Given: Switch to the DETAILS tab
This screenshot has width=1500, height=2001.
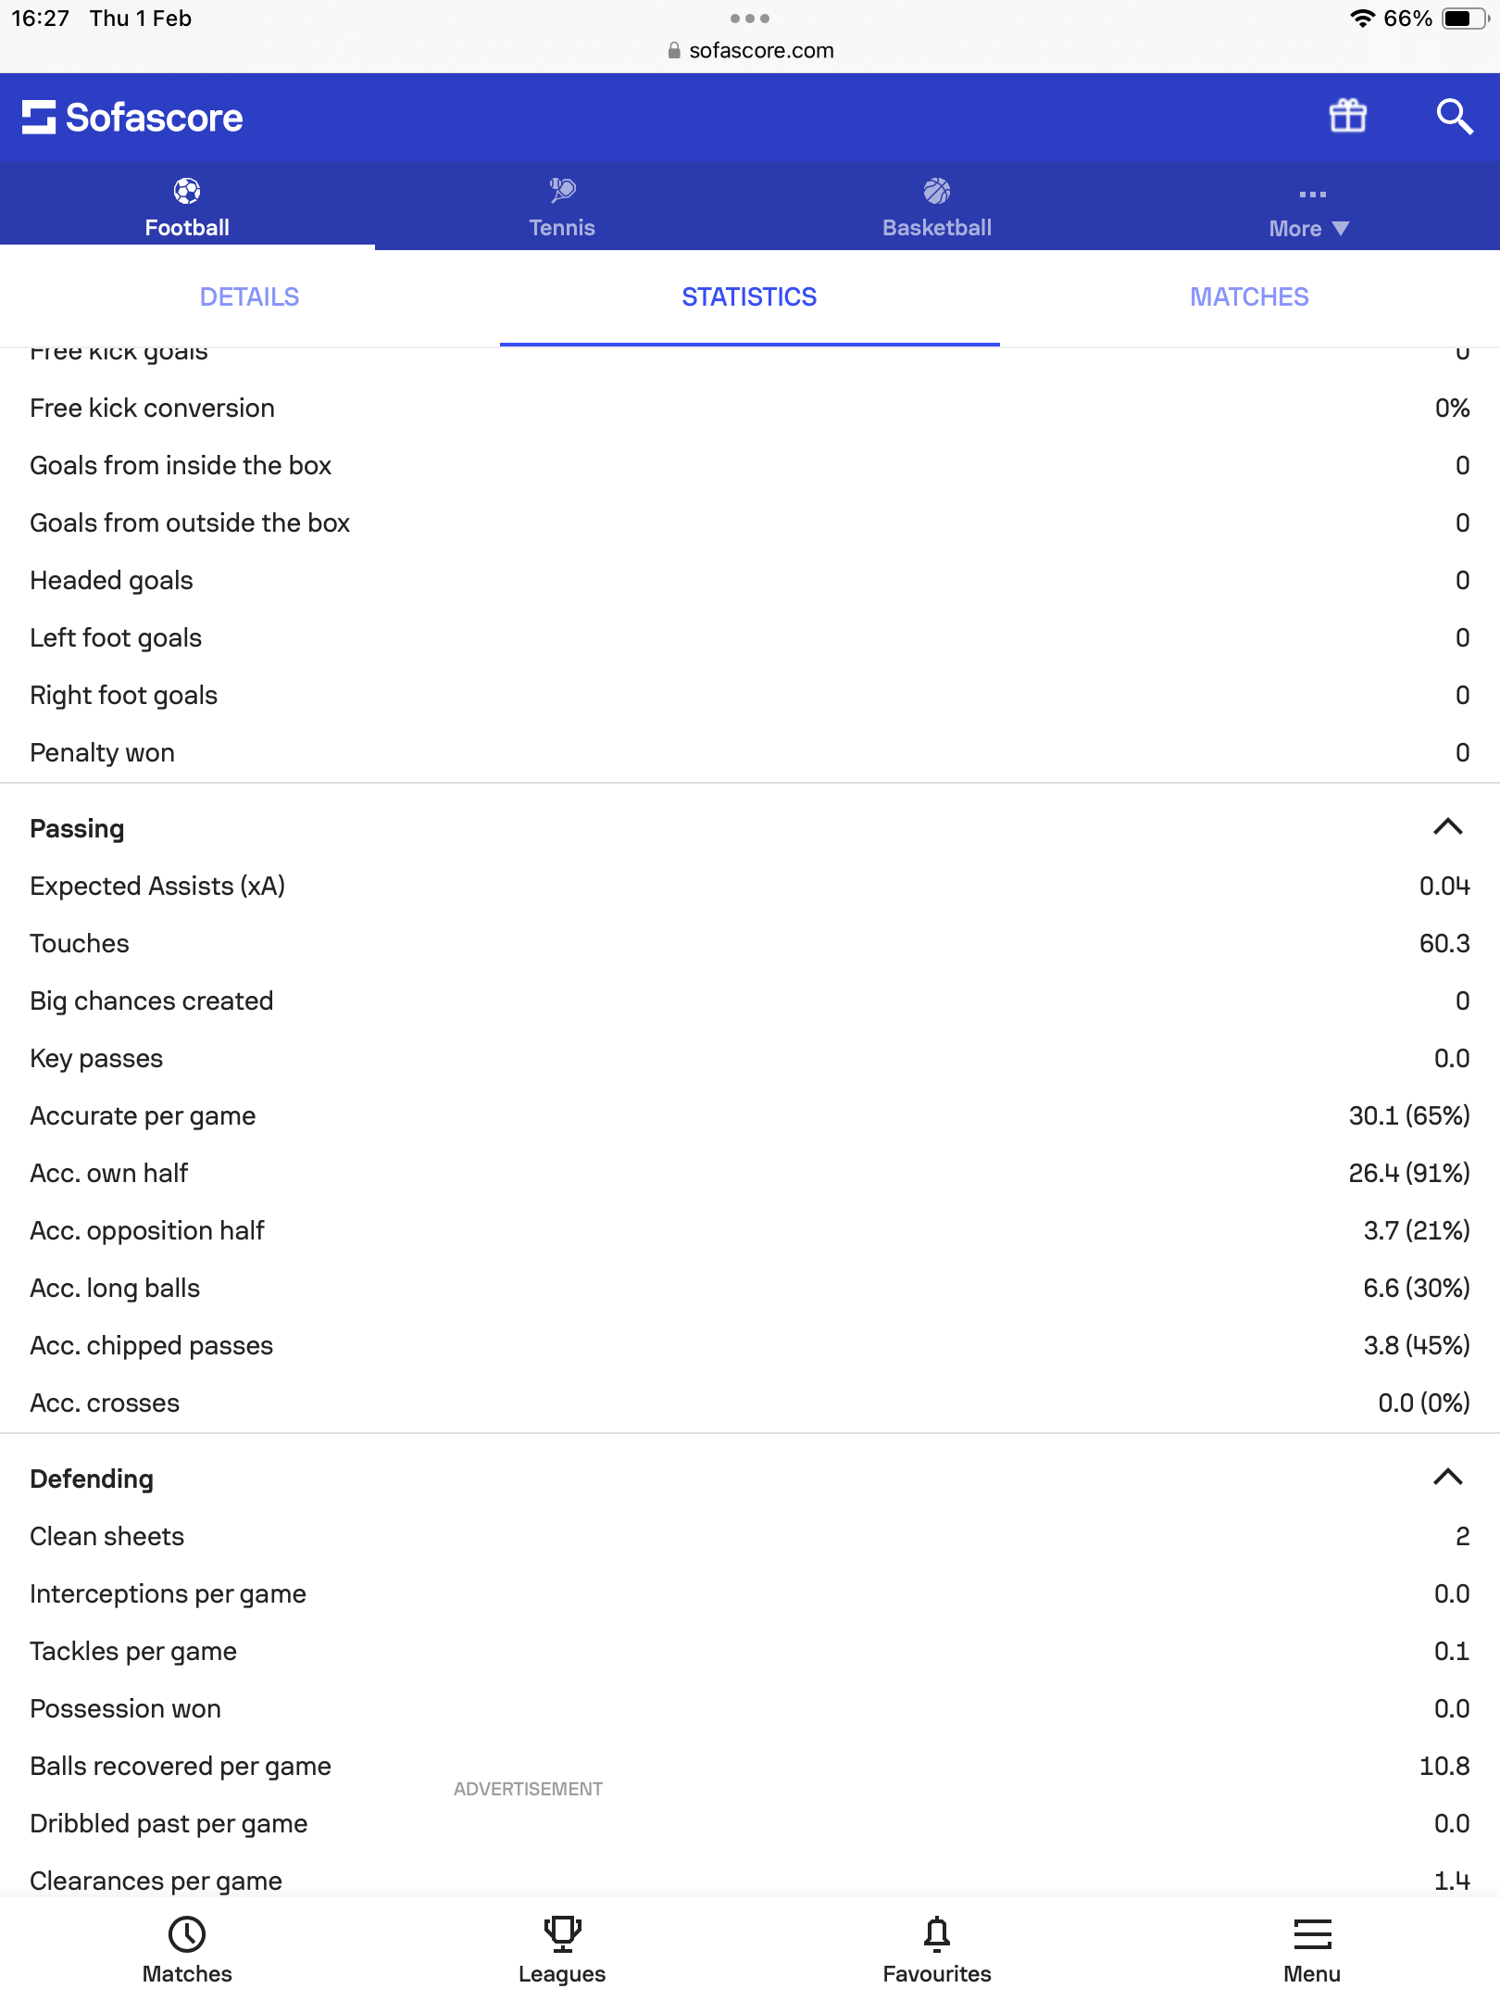Looking at the screenshot, I should coord(249,297).
